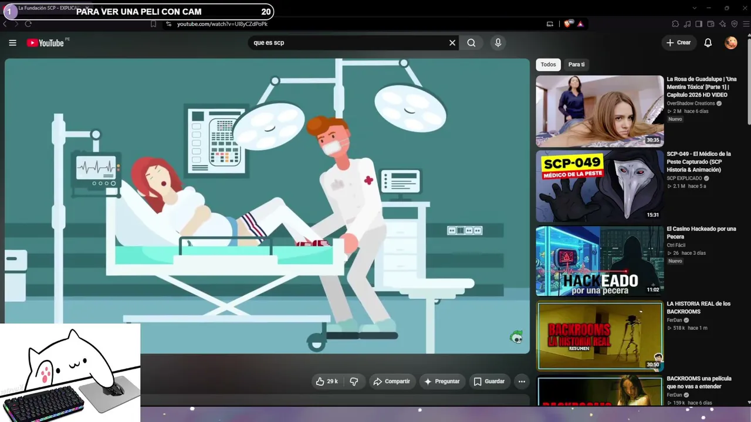Open Brave Shields lion icon
This screenshot has height=422, width=751.
tap(567, 24)
